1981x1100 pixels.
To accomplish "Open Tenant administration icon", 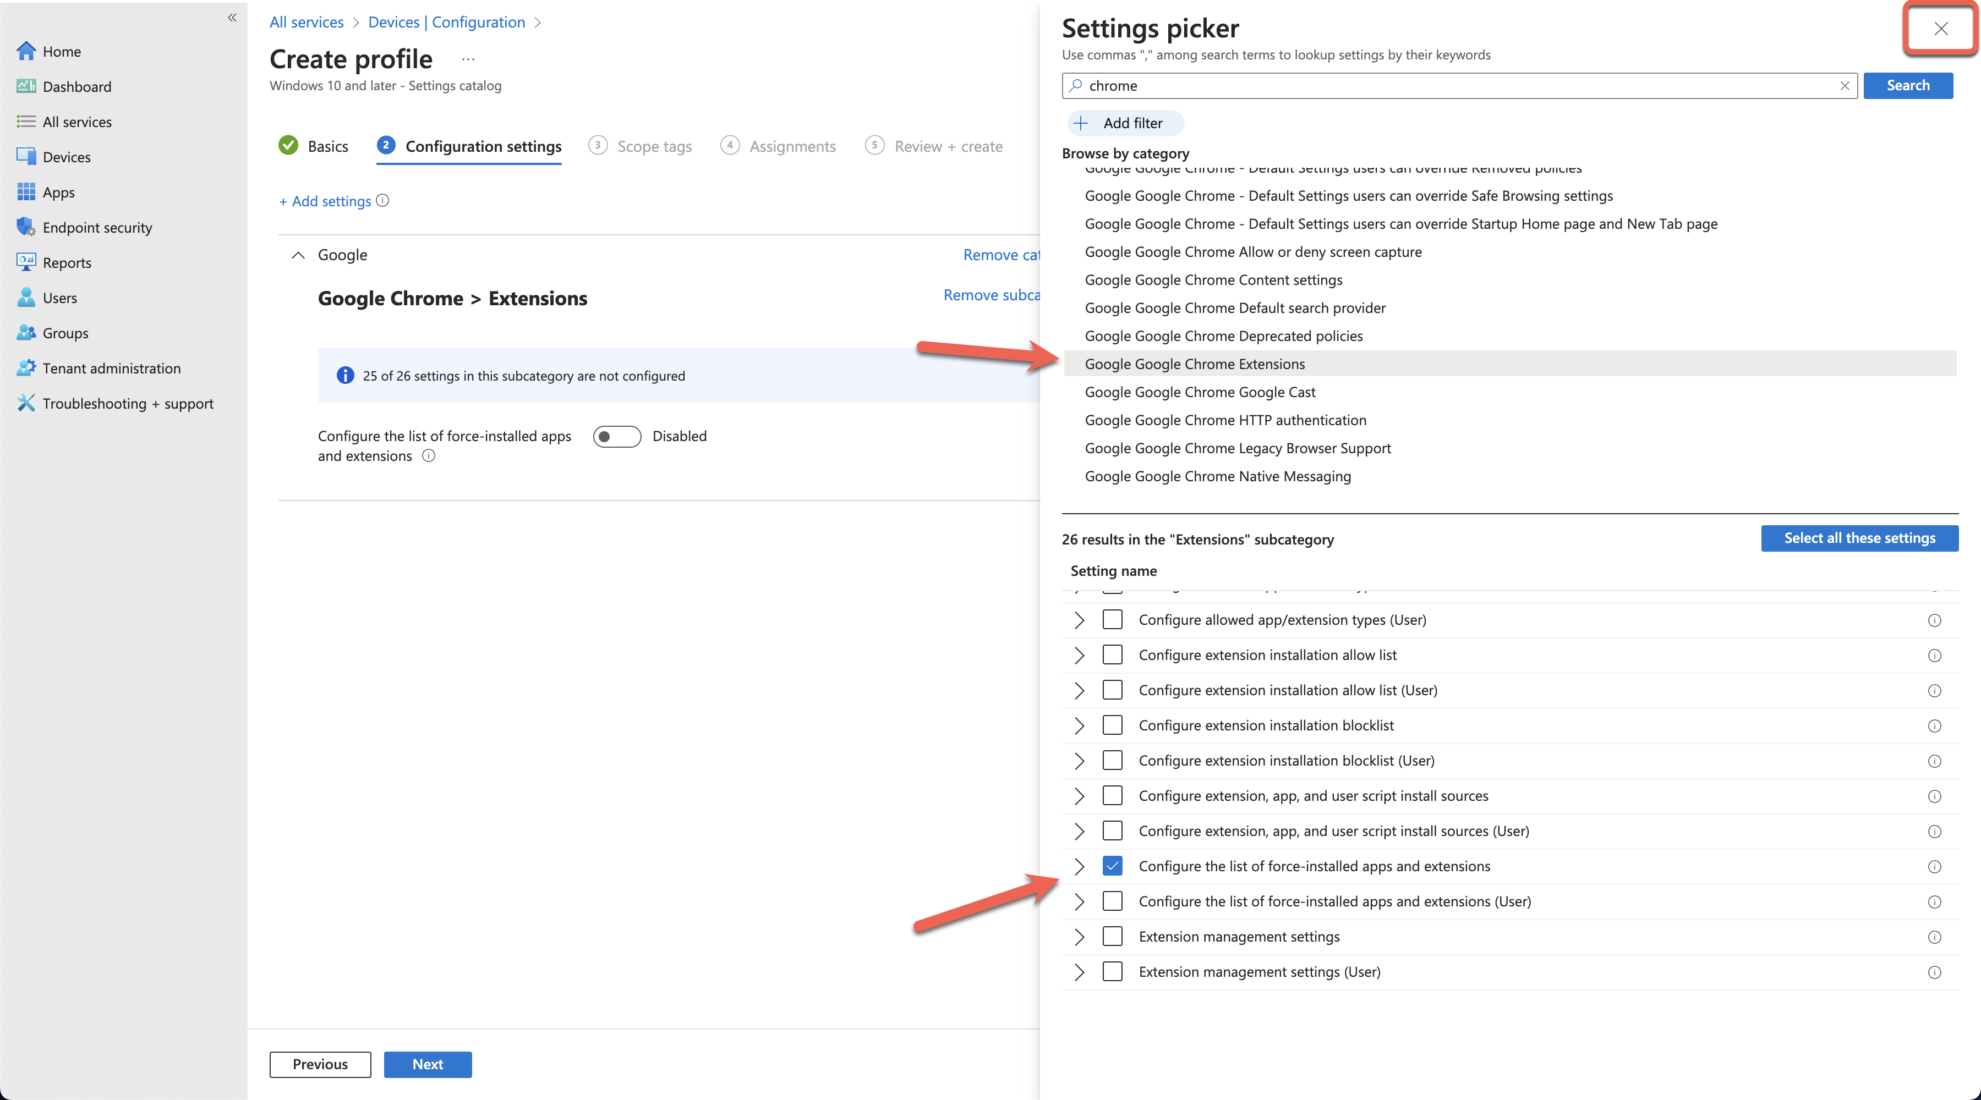I will [26, 368].
